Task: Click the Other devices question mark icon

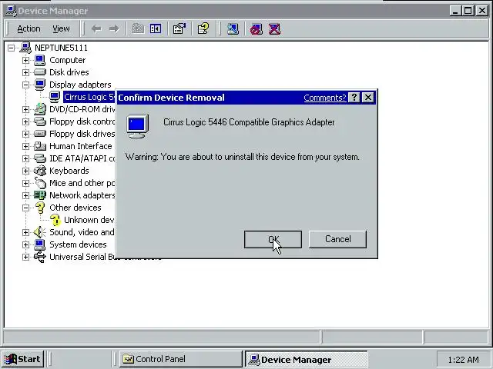Action: pyautogui.click(x=40, y=208)
